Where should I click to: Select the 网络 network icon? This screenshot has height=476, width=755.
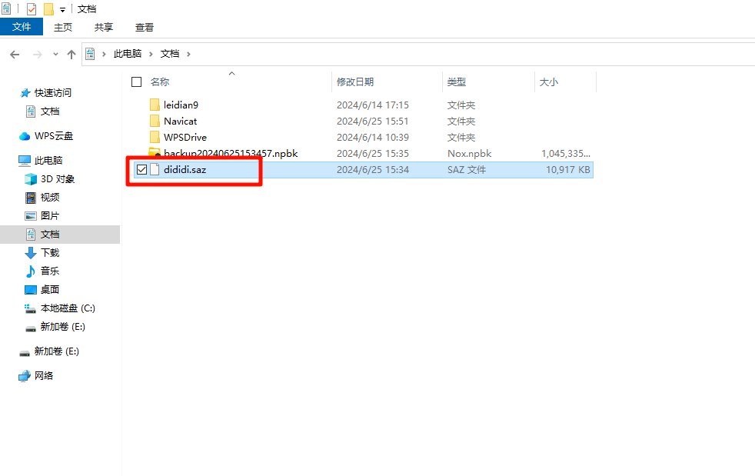25,376
